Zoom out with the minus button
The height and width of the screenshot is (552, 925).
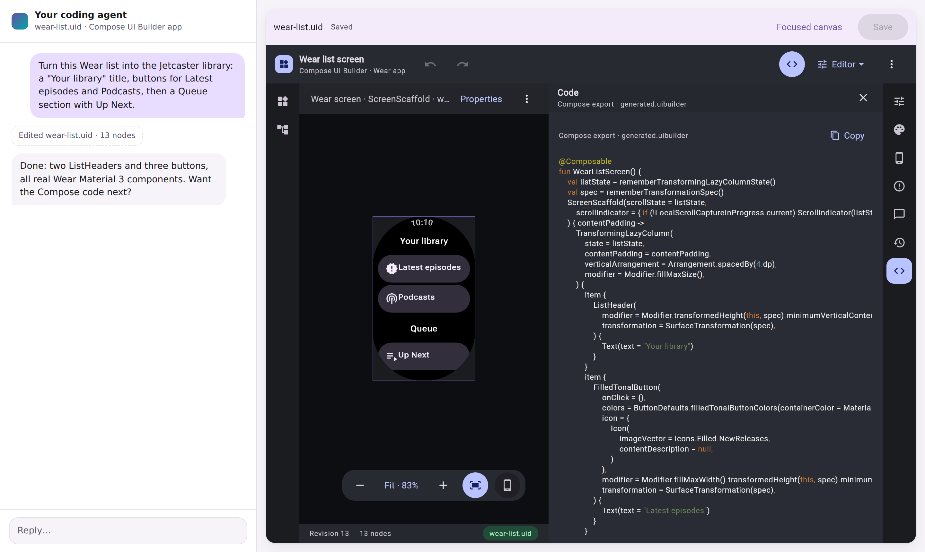(360, 485)
